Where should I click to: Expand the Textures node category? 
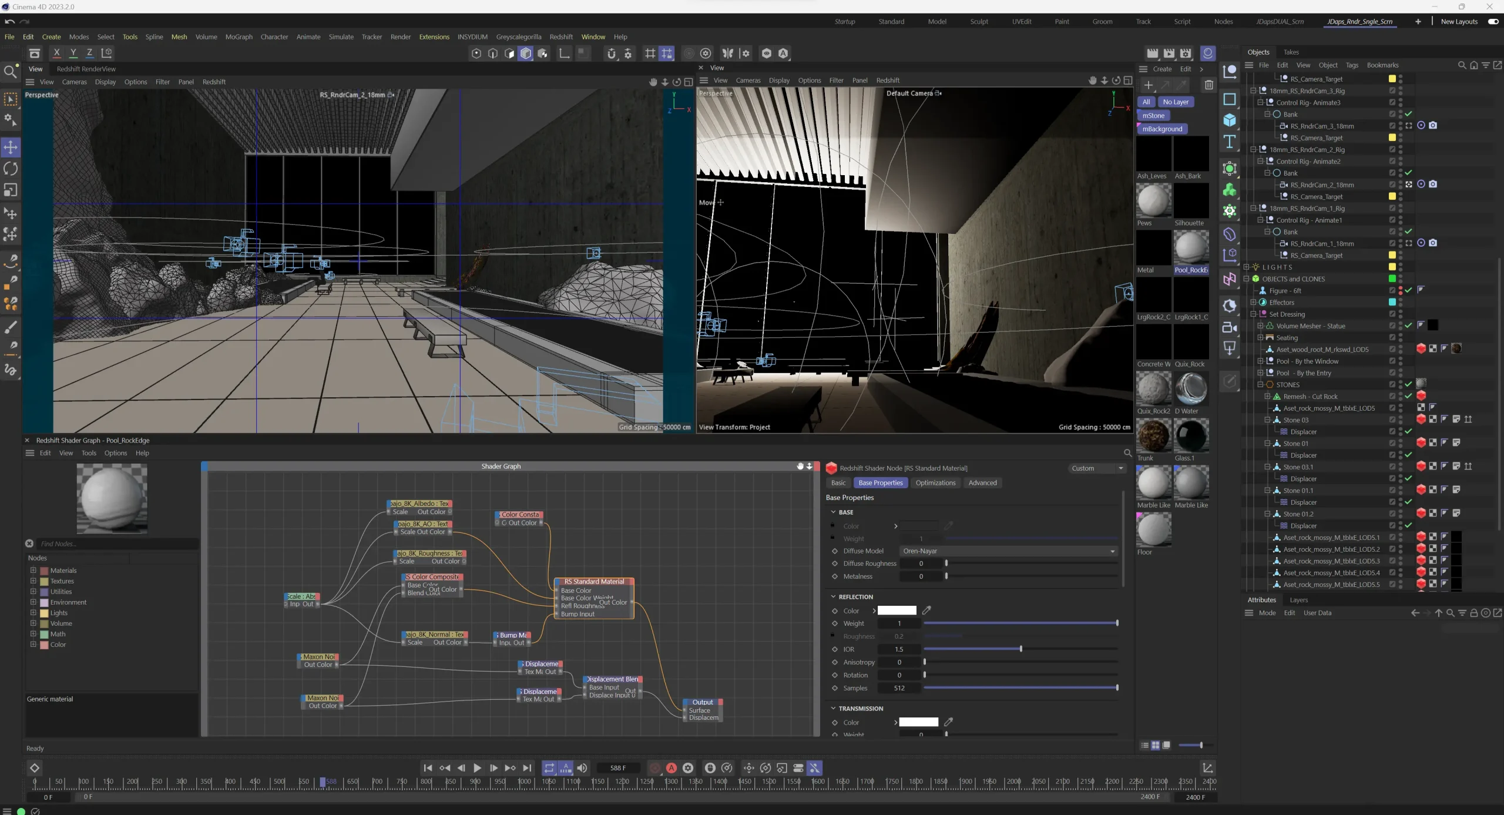point(33,581)
